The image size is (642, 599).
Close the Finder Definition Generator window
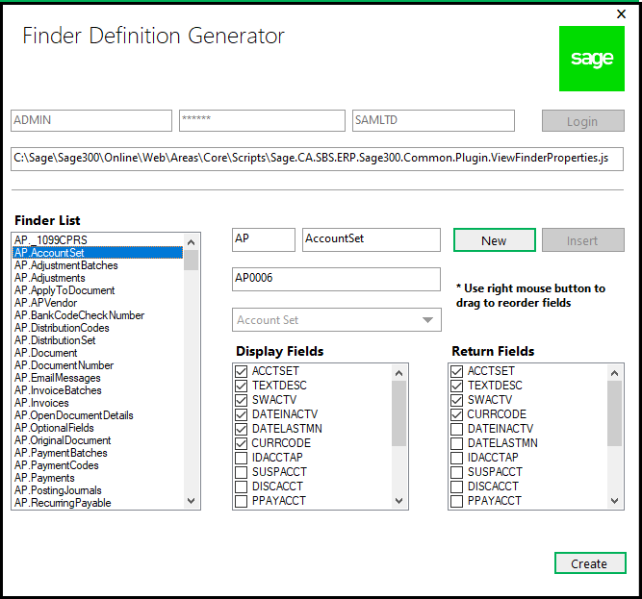tap(621, 14)
